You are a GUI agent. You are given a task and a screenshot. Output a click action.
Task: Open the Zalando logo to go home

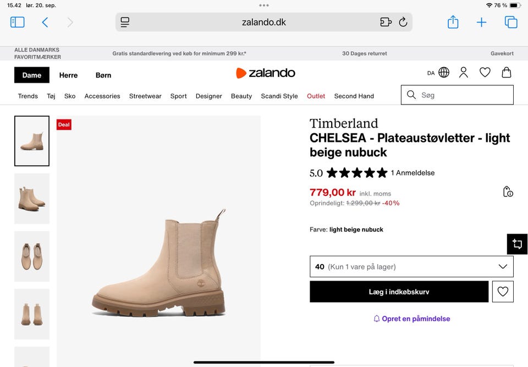(266, 72)
